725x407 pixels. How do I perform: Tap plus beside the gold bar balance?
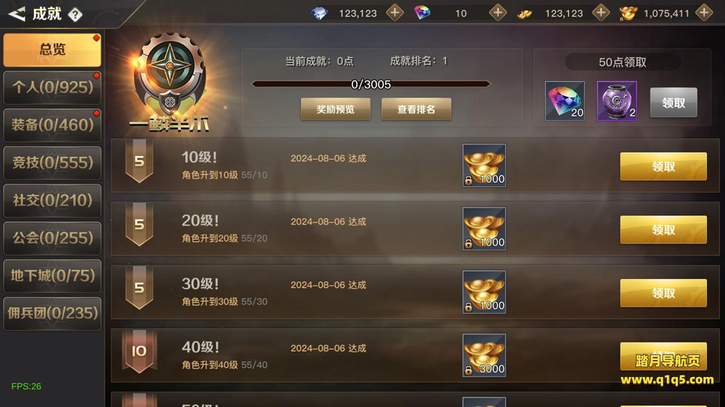tap(601, 12)
